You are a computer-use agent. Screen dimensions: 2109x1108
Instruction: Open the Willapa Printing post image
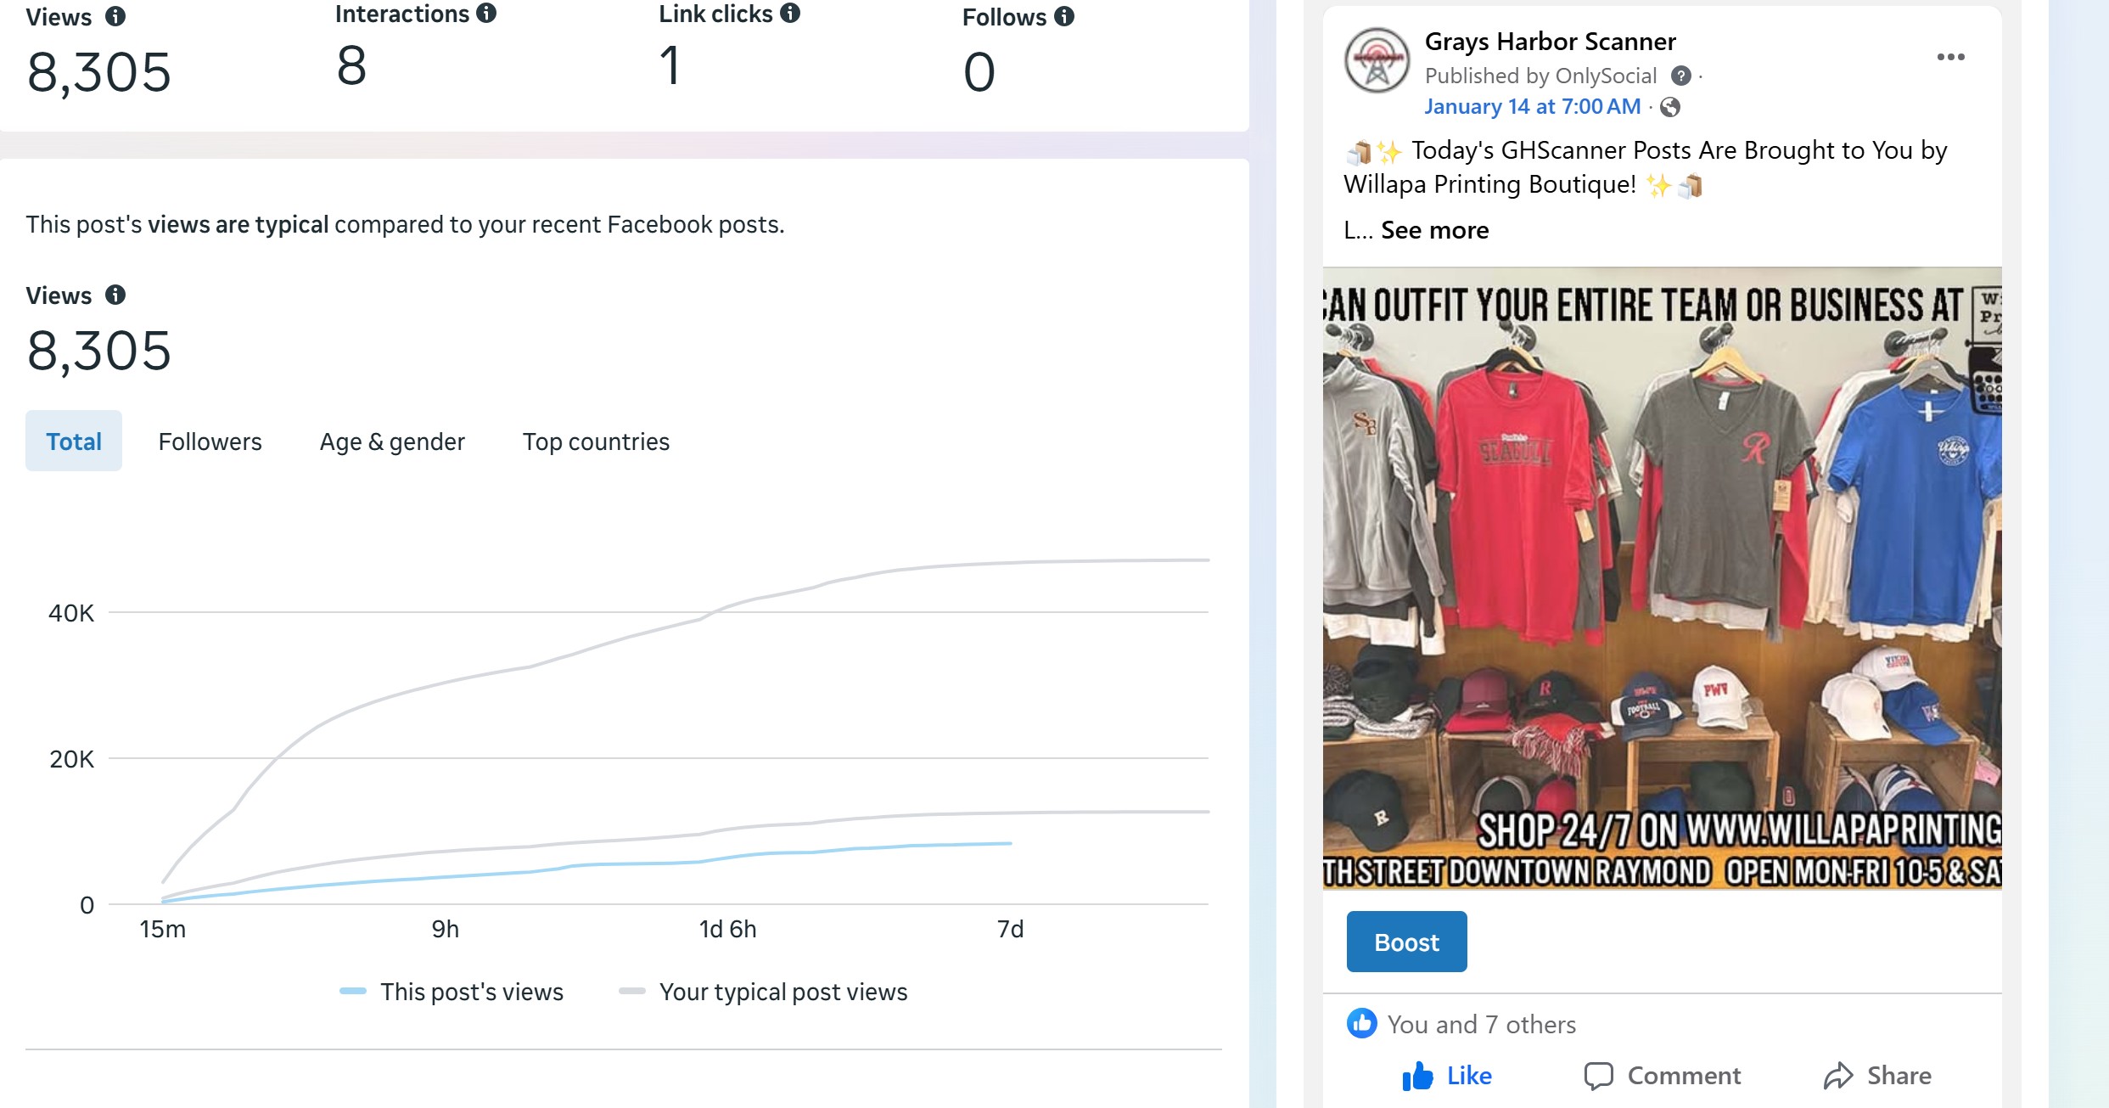pyautogui.click(x=1662, y=578)
